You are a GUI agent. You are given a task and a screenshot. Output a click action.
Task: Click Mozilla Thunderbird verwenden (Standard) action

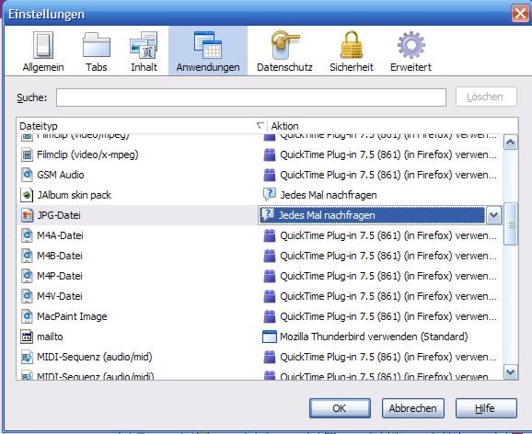pyautogui.click(x=374, y=337)
